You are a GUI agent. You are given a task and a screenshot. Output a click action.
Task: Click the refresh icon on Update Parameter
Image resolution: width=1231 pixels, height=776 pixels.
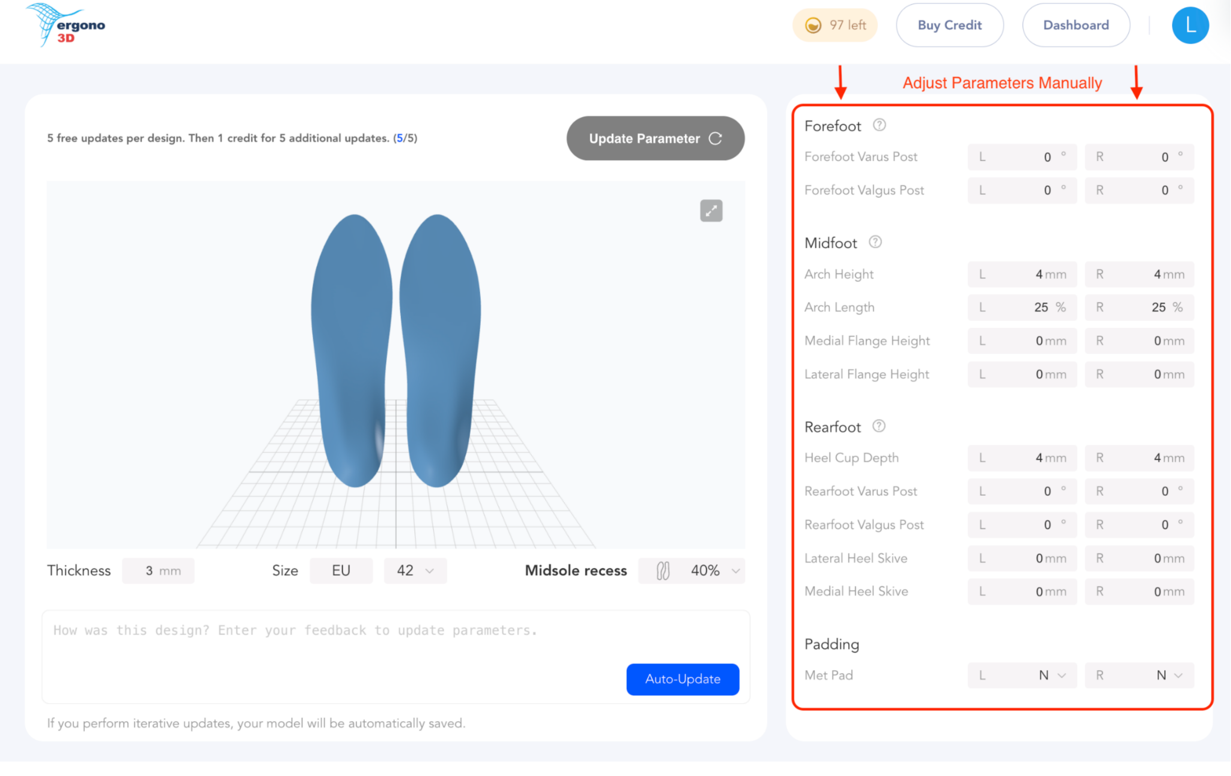tap(716, 138)
